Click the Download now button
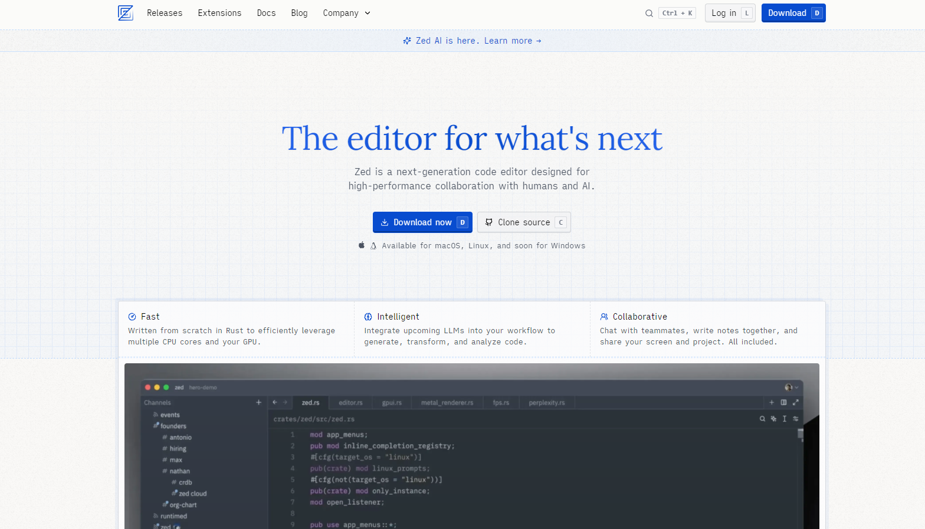The height and width of the screenshot is (529, 925). [x=422, y=222]
